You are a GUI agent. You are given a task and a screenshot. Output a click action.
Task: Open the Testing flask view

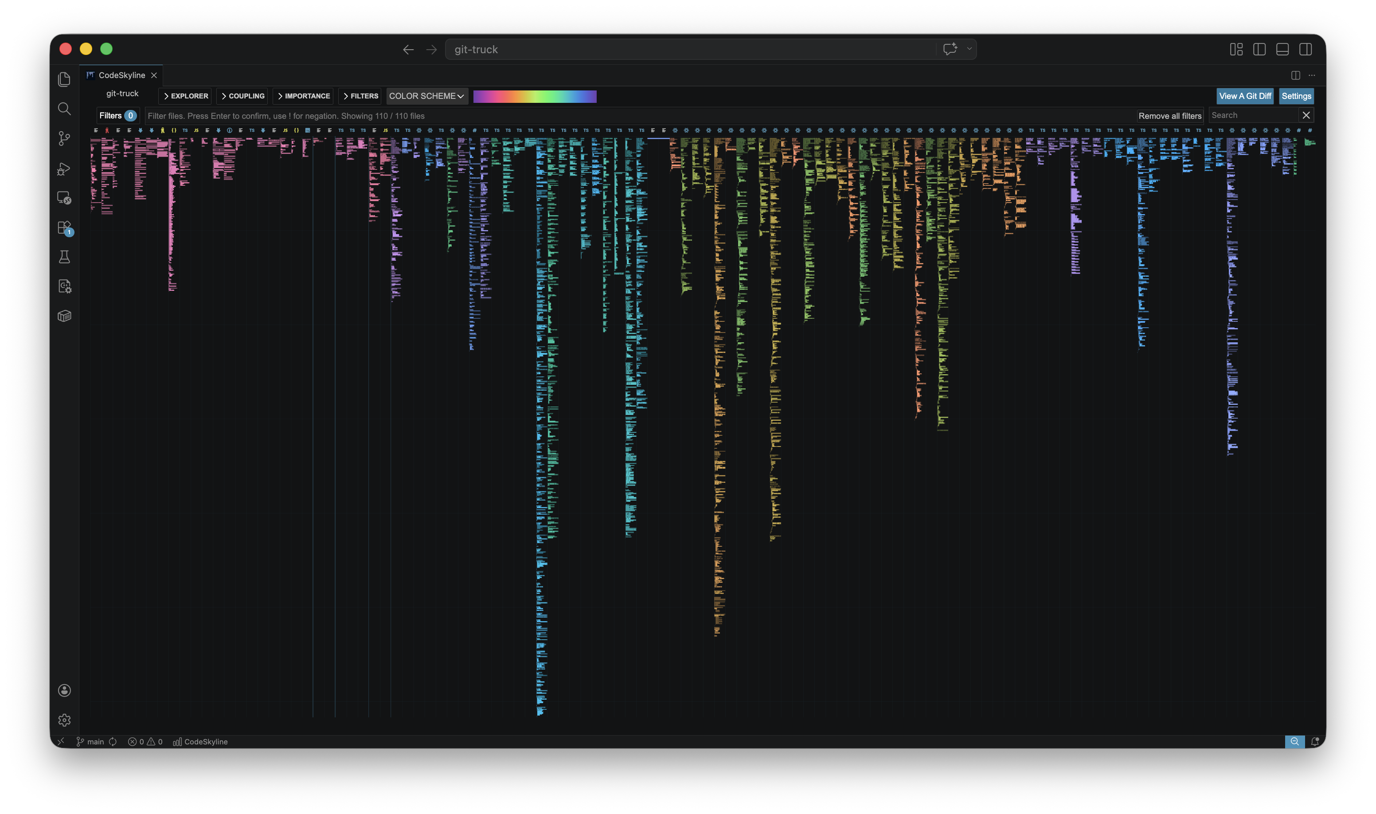coord(64,257)
